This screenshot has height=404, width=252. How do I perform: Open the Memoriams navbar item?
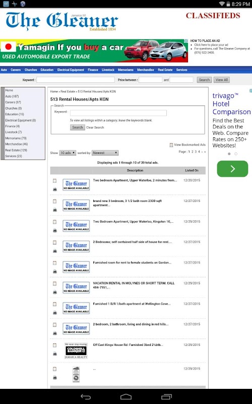coord(125,70)
